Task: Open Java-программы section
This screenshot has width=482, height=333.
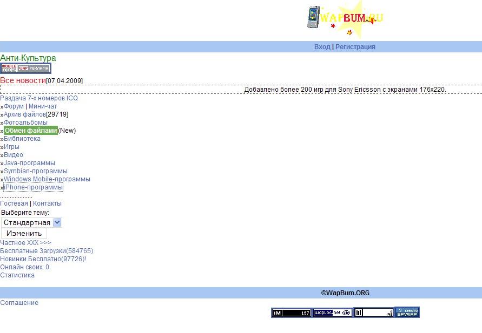Action: click(x=29, y=163)
